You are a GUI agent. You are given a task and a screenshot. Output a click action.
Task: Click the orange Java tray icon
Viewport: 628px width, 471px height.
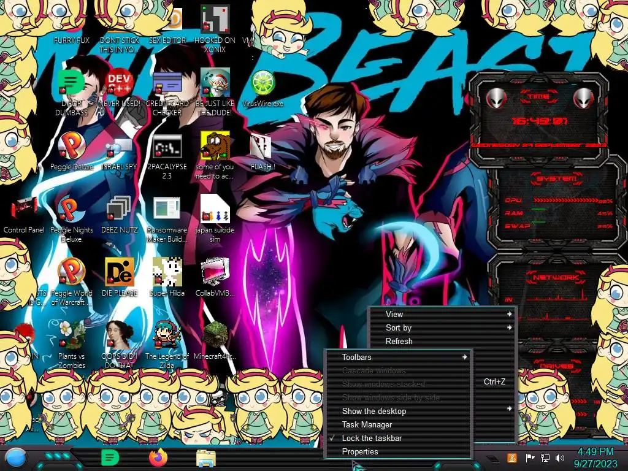[511, 458]
